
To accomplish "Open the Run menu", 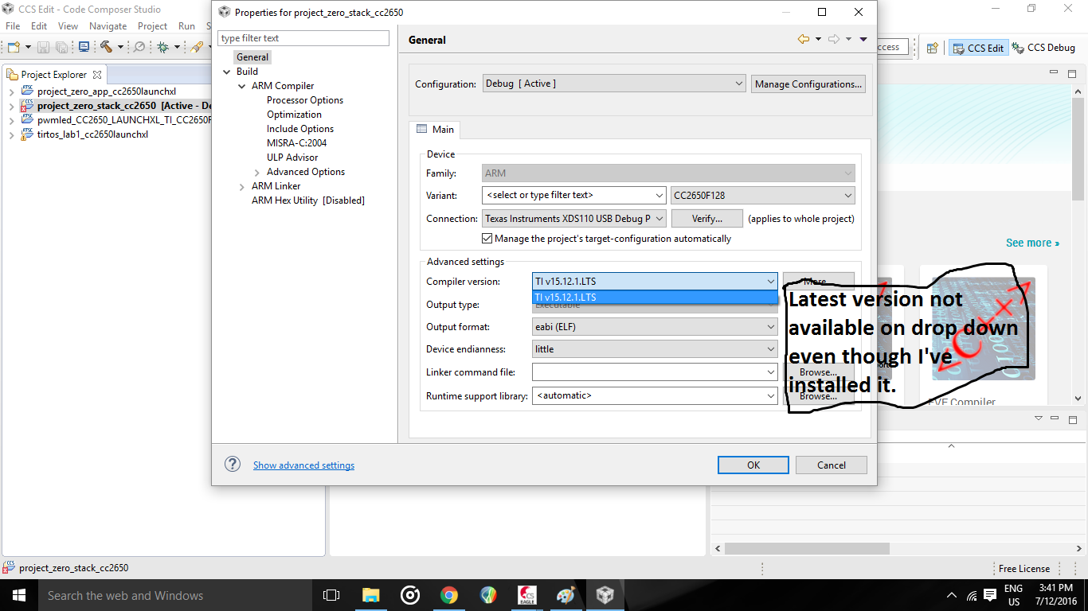I will pos(186,26).
